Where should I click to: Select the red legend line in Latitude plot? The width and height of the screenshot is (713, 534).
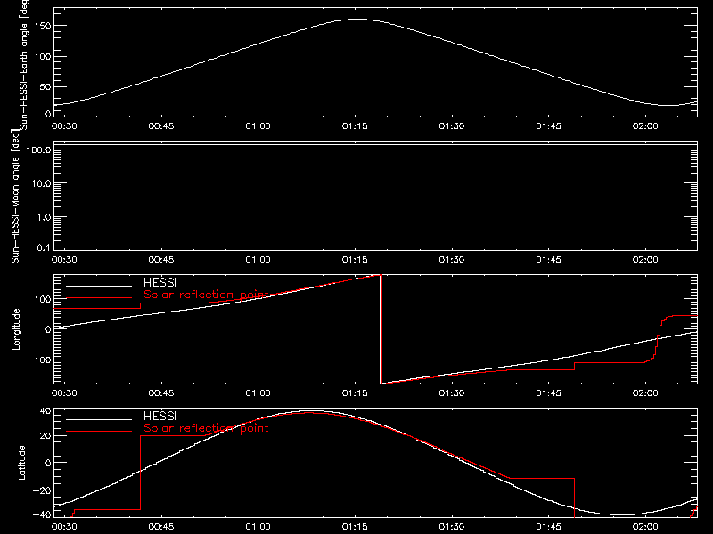99,432
